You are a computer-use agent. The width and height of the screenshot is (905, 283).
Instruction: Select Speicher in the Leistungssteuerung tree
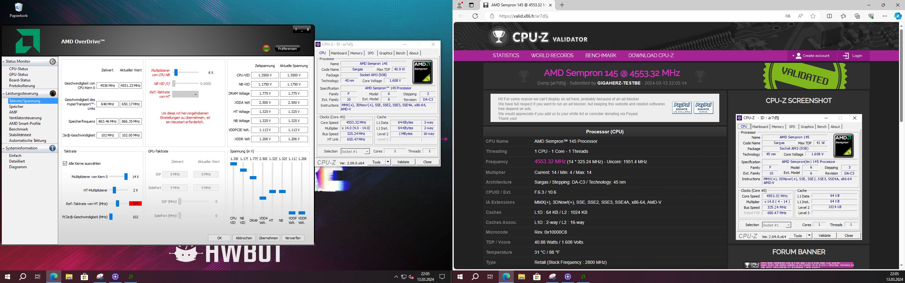point(16,107)
